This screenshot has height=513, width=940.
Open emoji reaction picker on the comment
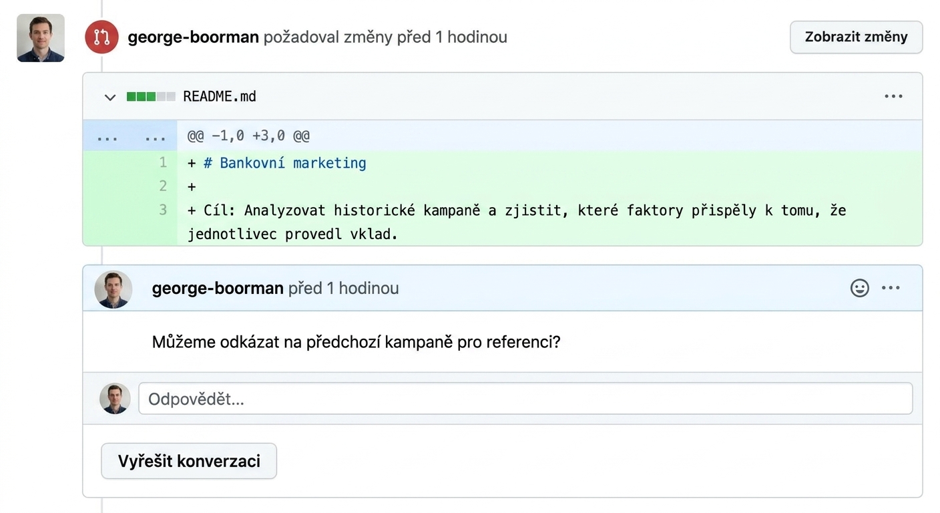(859, 288)
